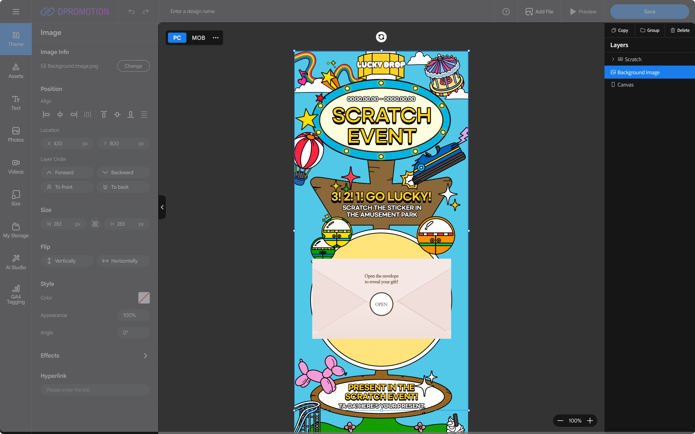Viewport: 695px width, 434px height.
Task: Open the AI Studio sidebar panel
Action: pos(16,262)
